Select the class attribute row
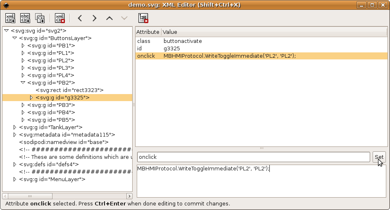 point(262,41)
